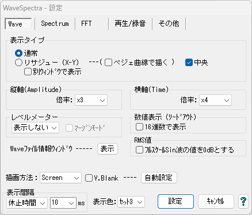Click the RMS値 group label
252x215 pixels.
click(x=143, y=140)
